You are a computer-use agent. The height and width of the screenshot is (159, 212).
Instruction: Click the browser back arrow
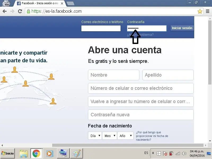[x=5, y=11]
